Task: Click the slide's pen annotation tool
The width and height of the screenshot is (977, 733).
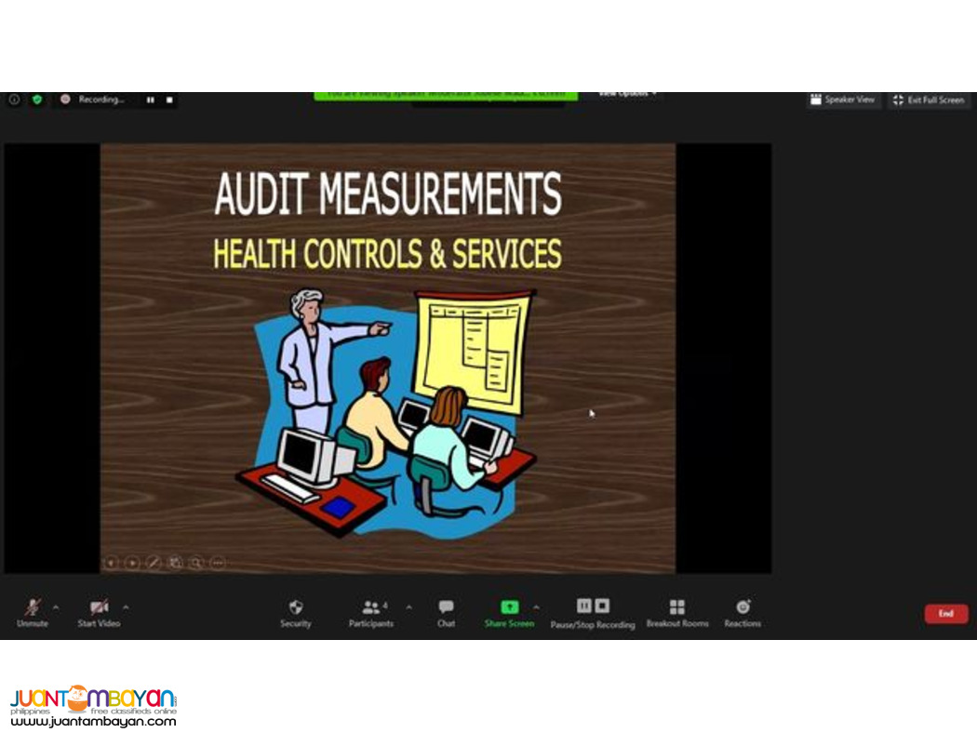Action: [154, 563]
